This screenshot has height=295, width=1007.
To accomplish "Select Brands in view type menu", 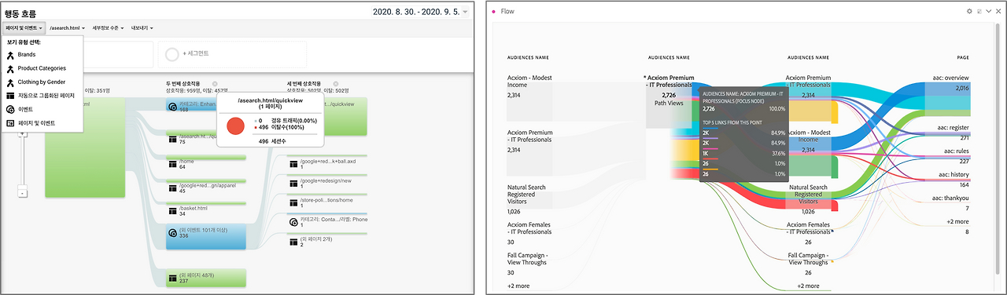I will click(27, 55).
